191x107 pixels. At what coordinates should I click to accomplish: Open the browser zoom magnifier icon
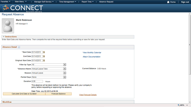(x=178, y=105)
